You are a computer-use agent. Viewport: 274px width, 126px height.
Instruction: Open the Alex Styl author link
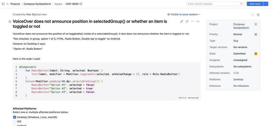[x=31, y=14]
